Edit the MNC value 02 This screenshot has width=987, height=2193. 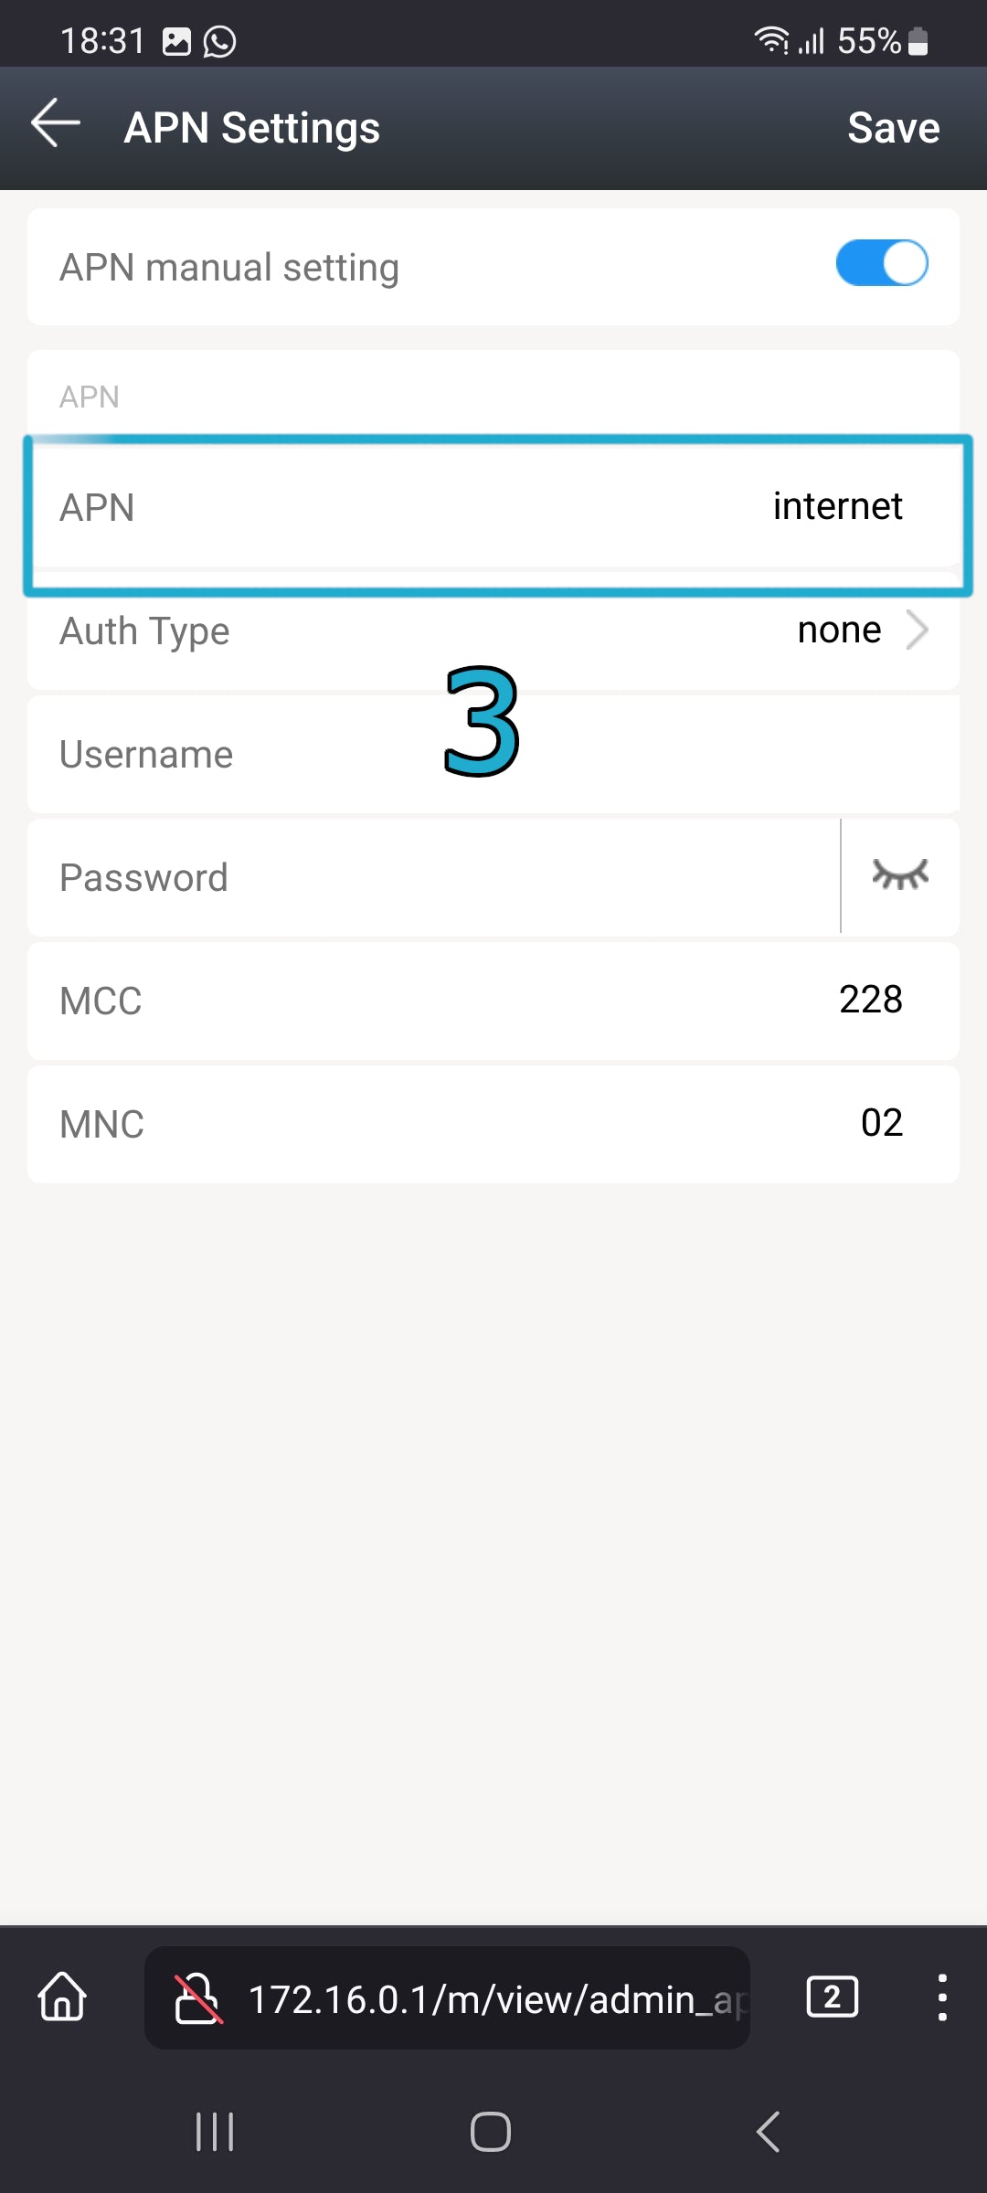(x=881, y=1123)
